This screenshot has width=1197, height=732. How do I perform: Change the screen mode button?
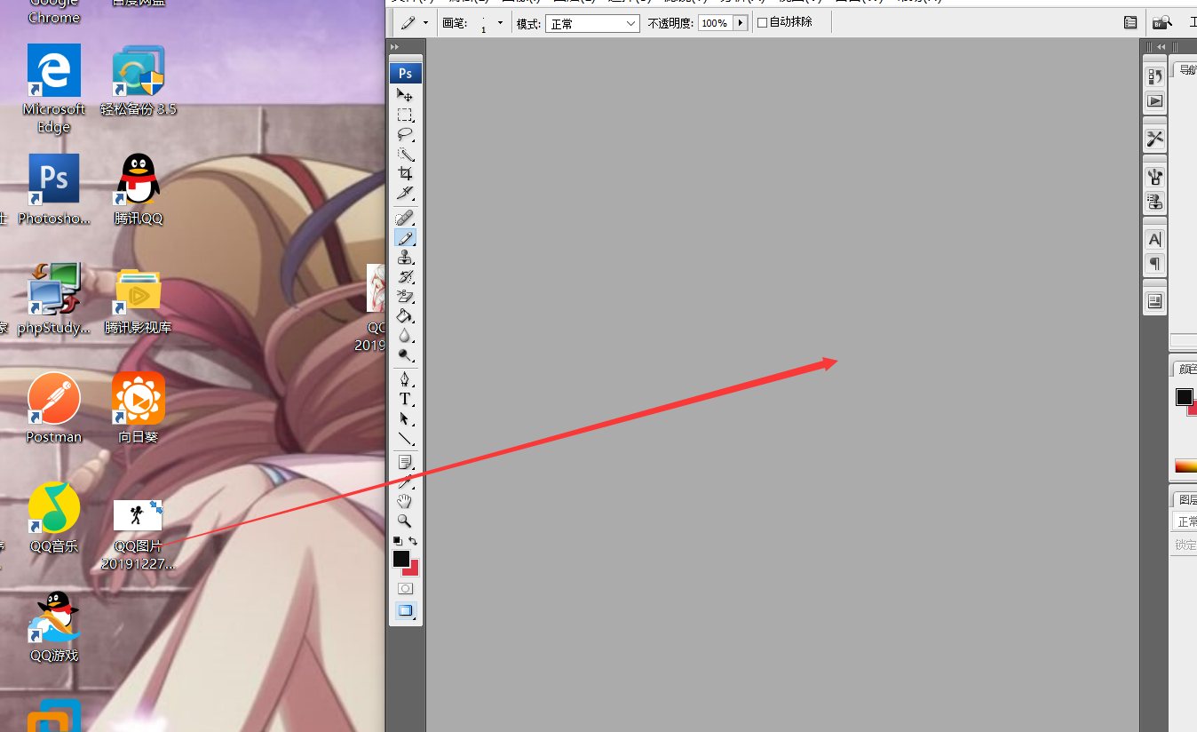coord(405,610)
